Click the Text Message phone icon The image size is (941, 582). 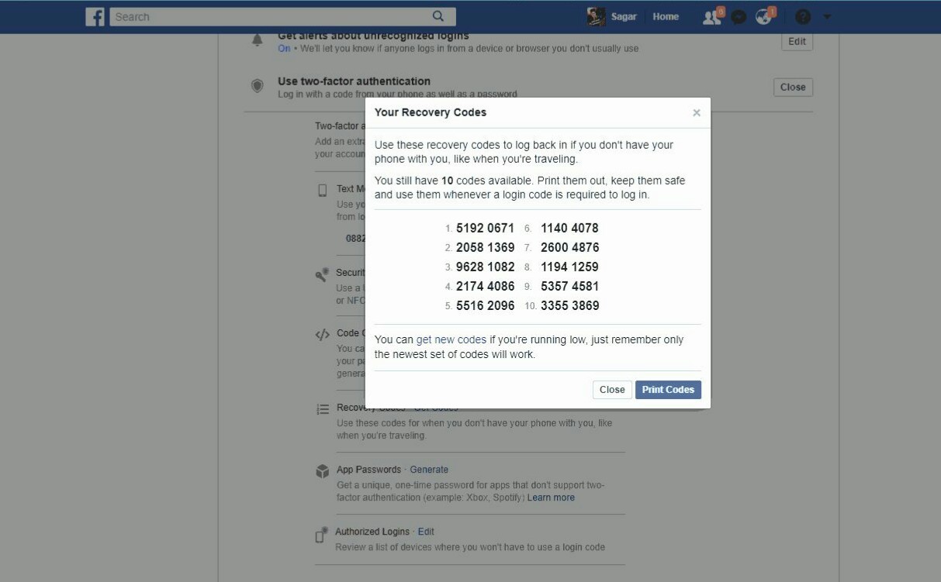[322, 191]
